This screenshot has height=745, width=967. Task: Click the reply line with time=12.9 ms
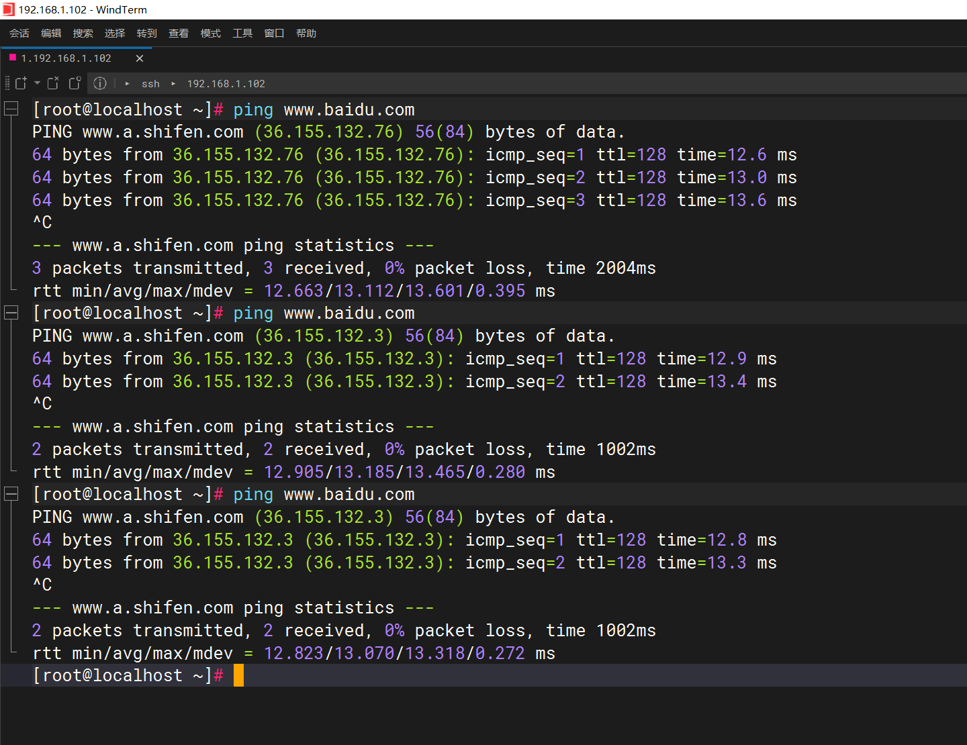[404, 358]
